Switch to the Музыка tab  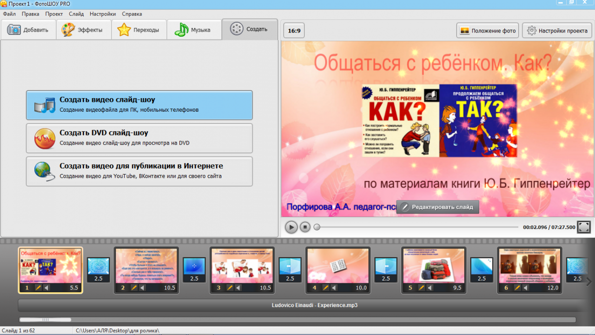tap(194, 30)
